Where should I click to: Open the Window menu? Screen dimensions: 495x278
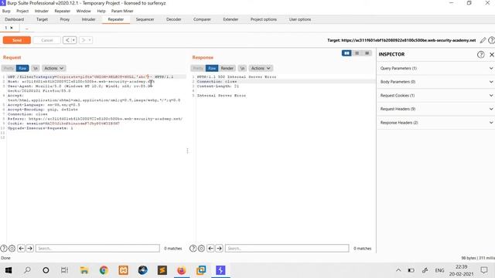click(x=84, y=11)
